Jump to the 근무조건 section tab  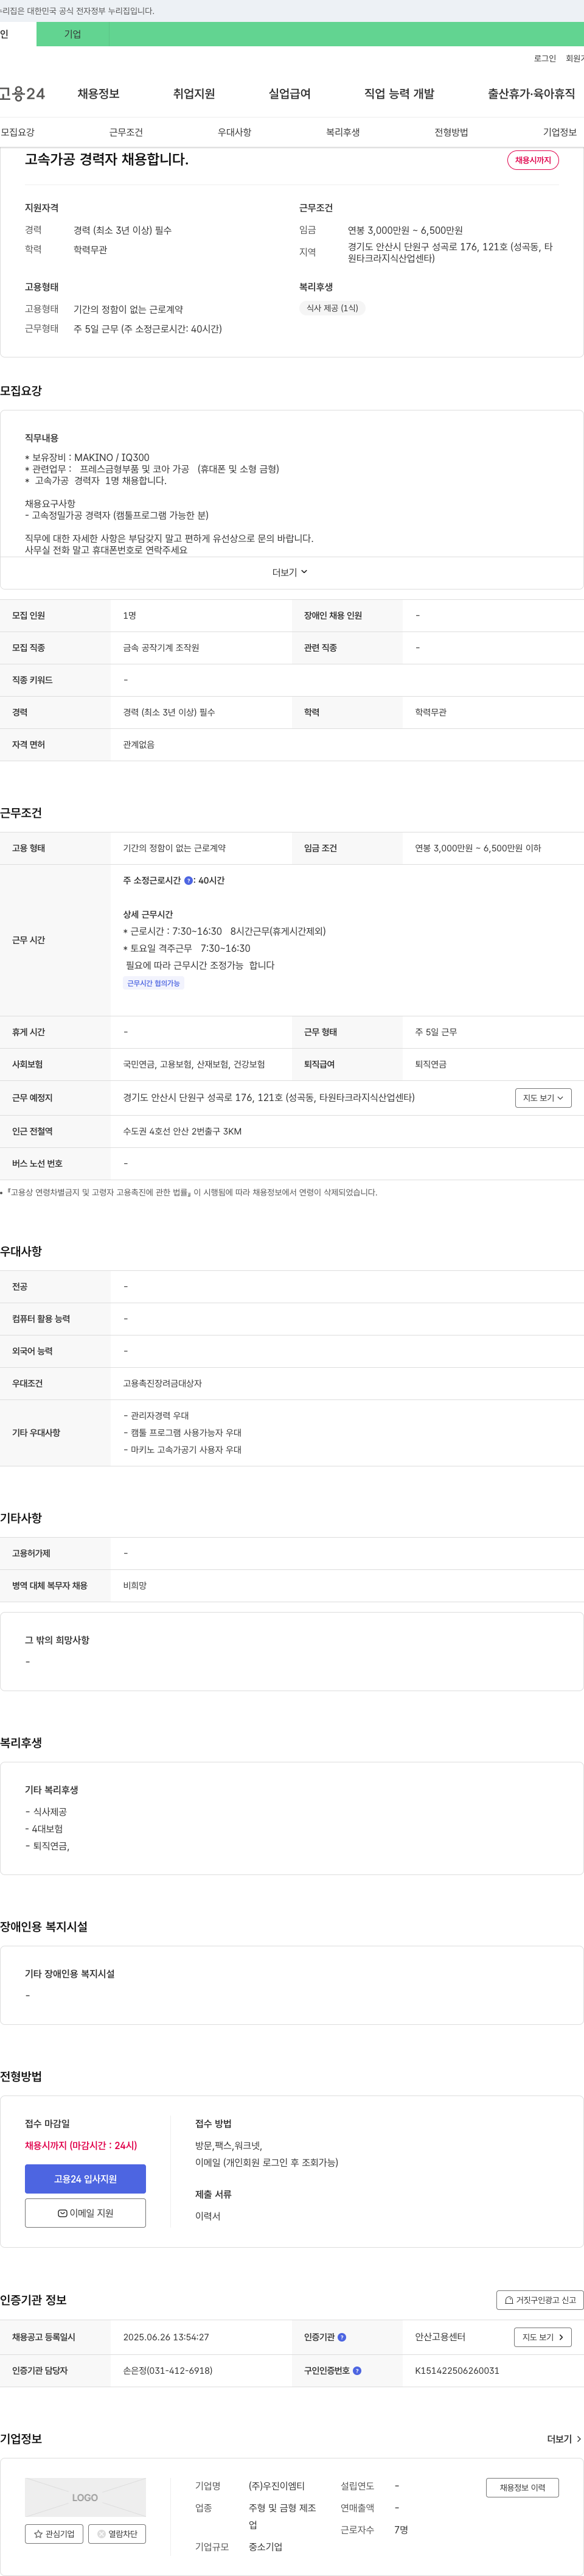pyautogui.click(x=126, y=132)
